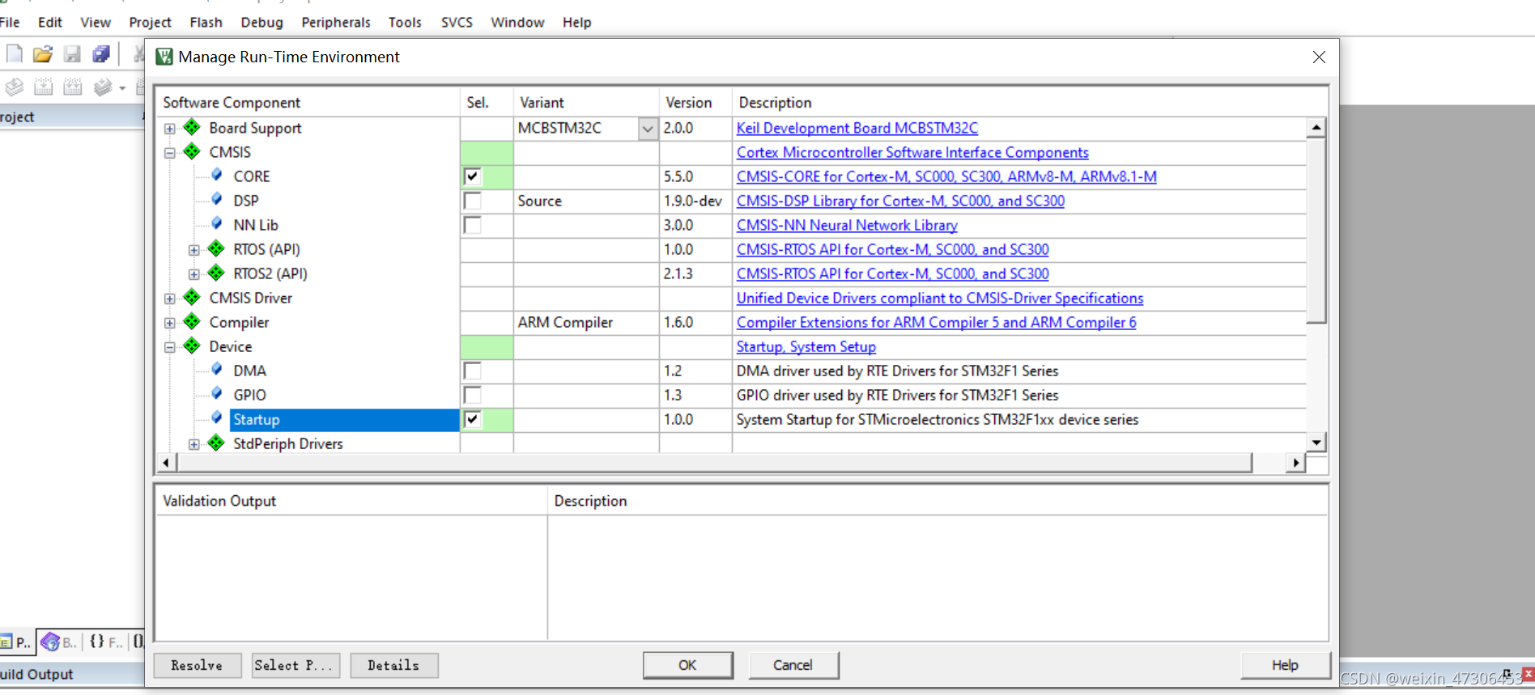Expand the Board Support tree node
Image resolution: width=1535 pixels, height=695 pixels.
(x=169, y=129)
